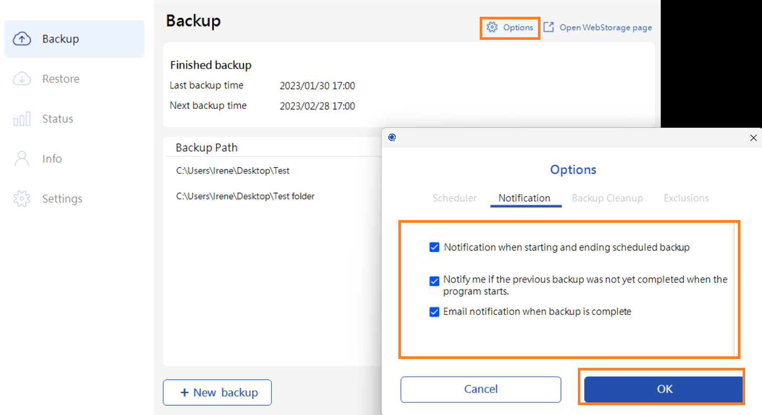
Task: Click the Options dialog title text
Action: click(x=573, y=170)
